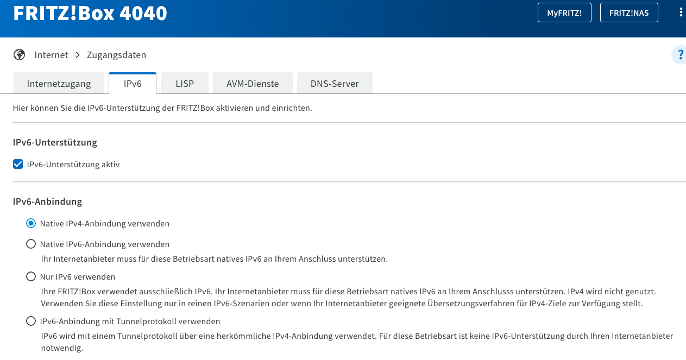686x360 pixels.
Task: Click the globe icon beside Internet
Action: click(20, 55)
